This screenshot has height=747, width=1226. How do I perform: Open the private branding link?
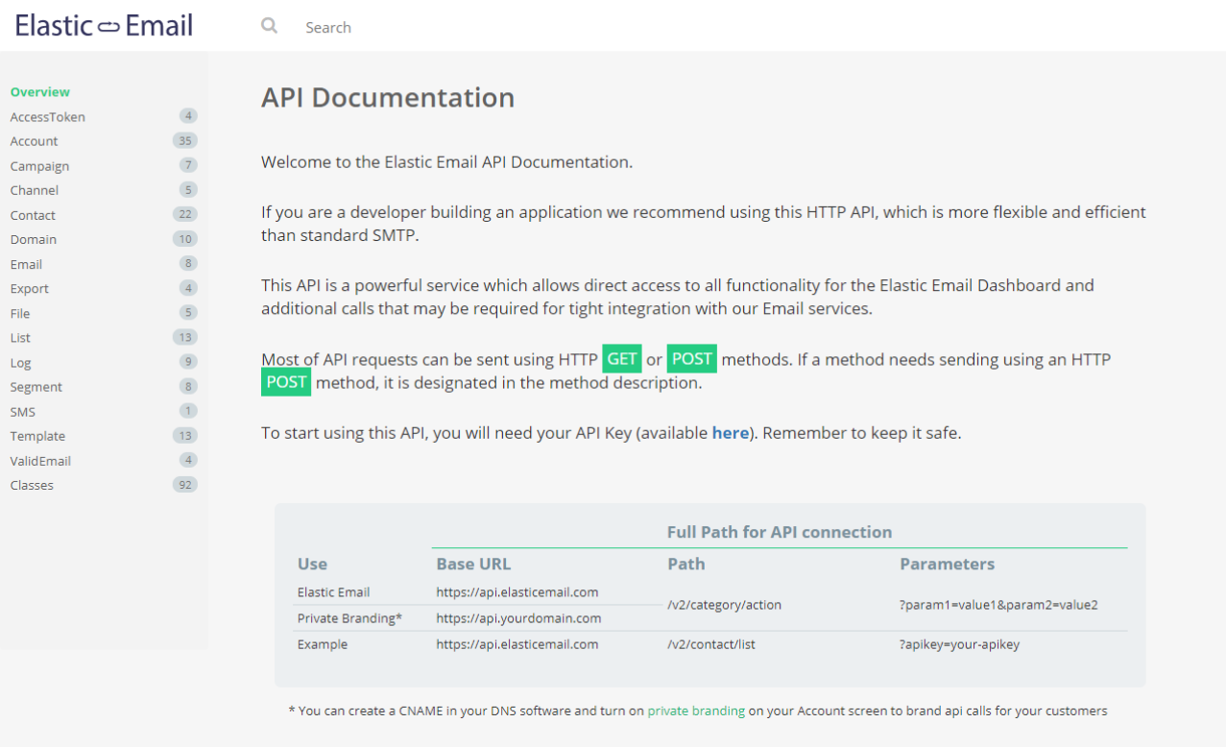(696, 711)
